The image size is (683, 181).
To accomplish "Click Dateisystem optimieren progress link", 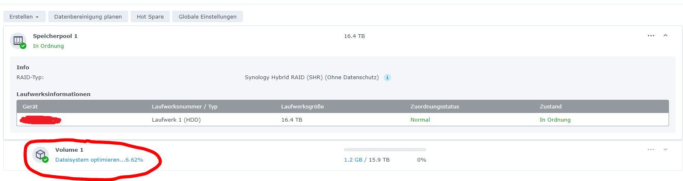I will [x=99, y=160].
